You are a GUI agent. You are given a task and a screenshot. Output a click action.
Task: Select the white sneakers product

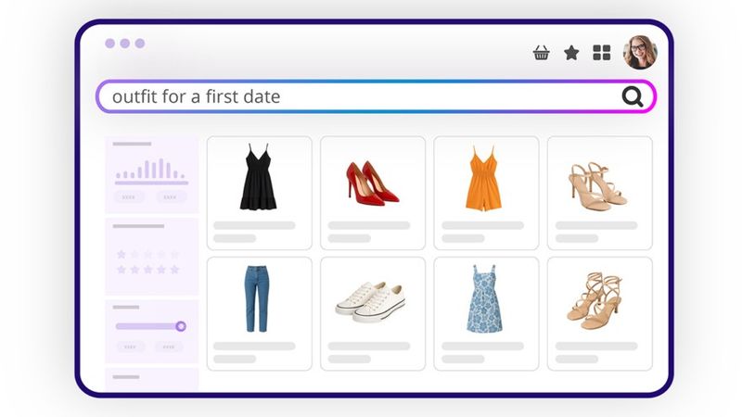373,313
